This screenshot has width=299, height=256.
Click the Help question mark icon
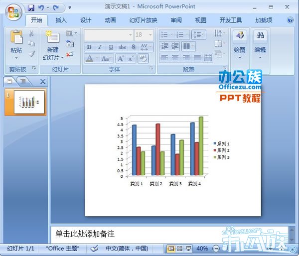[290, 20]
